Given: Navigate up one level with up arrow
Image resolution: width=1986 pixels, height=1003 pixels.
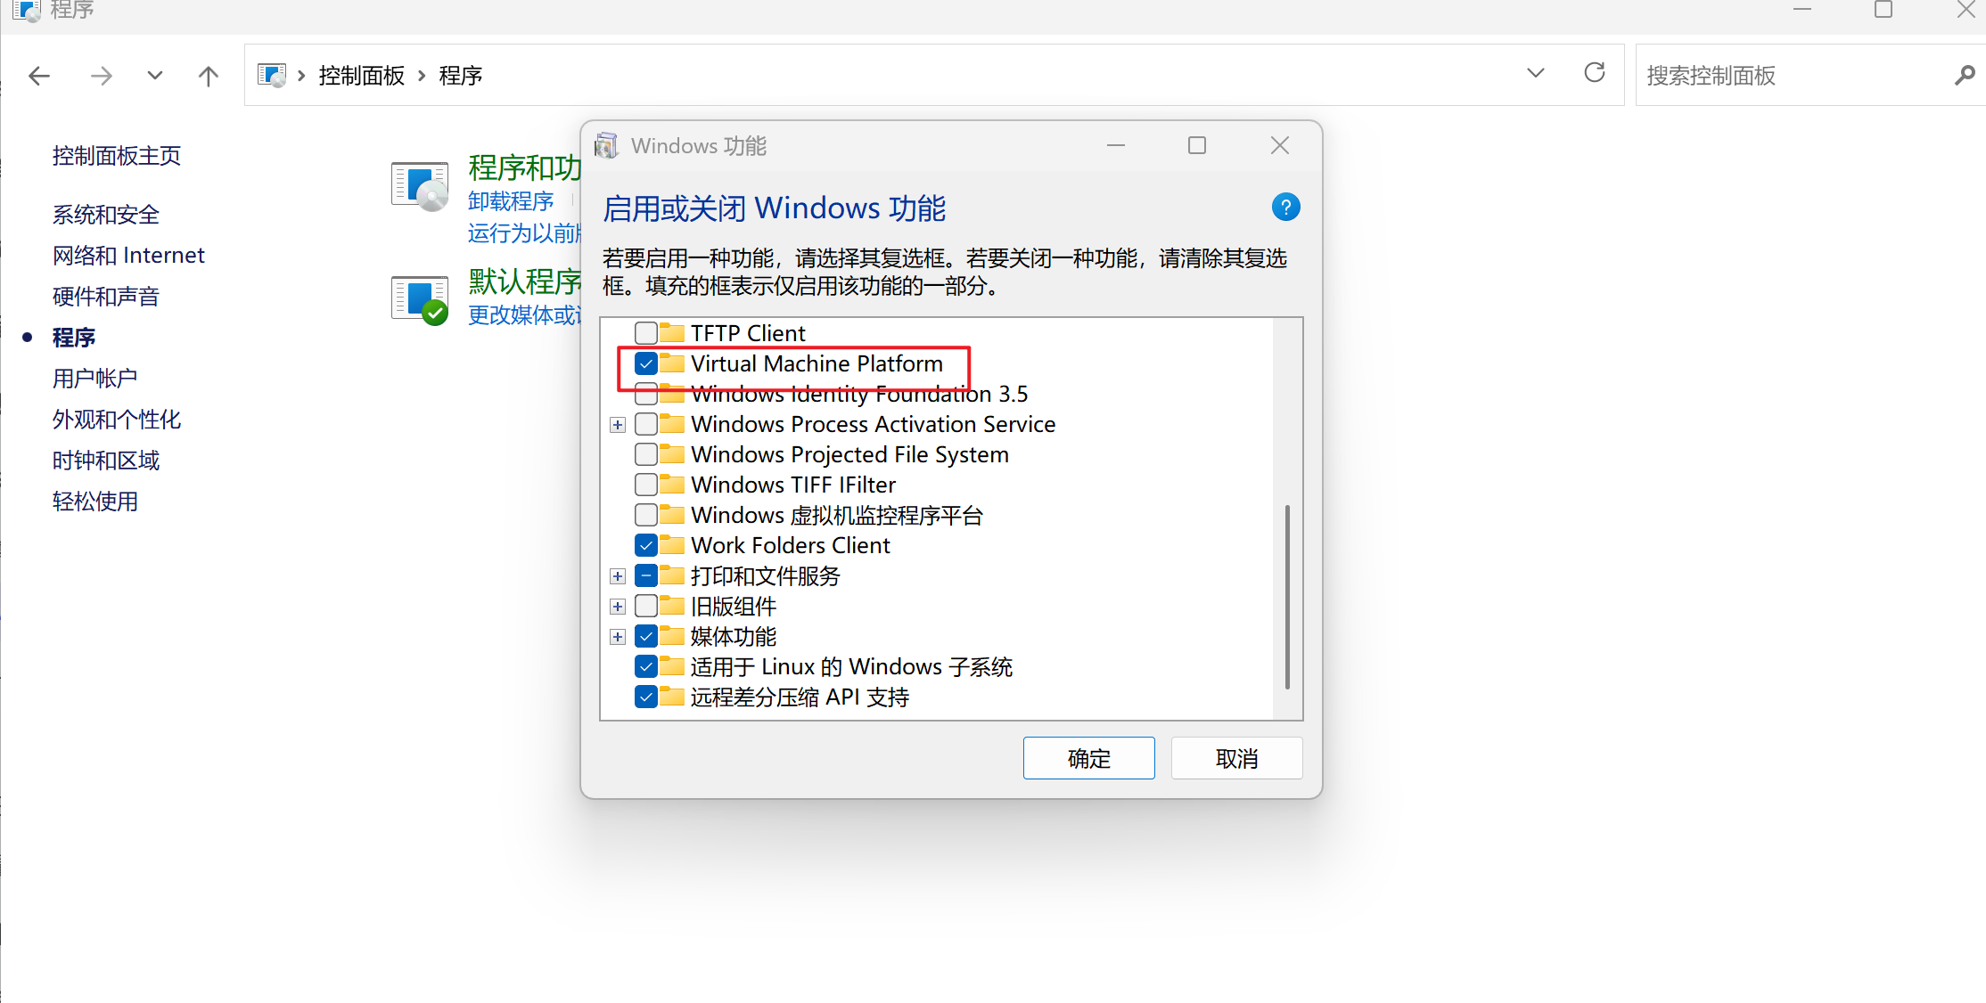Looking at the screenshot, I should pos(208,76).
